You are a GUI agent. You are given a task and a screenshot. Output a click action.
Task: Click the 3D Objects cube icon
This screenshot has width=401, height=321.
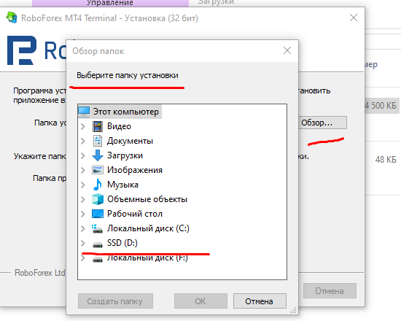98,199
